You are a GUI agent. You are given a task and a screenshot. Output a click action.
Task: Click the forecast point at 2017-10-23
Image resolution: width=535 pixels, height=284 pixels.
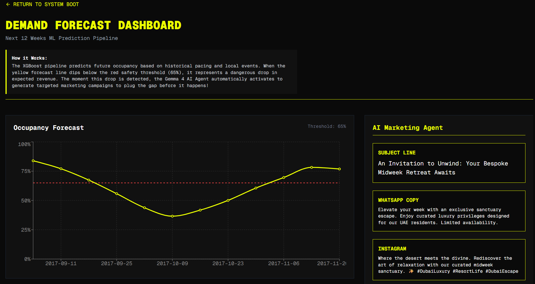point(228,200)
